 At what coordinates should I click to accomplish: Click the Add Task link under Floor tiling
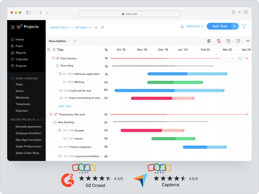coord(65,106)
